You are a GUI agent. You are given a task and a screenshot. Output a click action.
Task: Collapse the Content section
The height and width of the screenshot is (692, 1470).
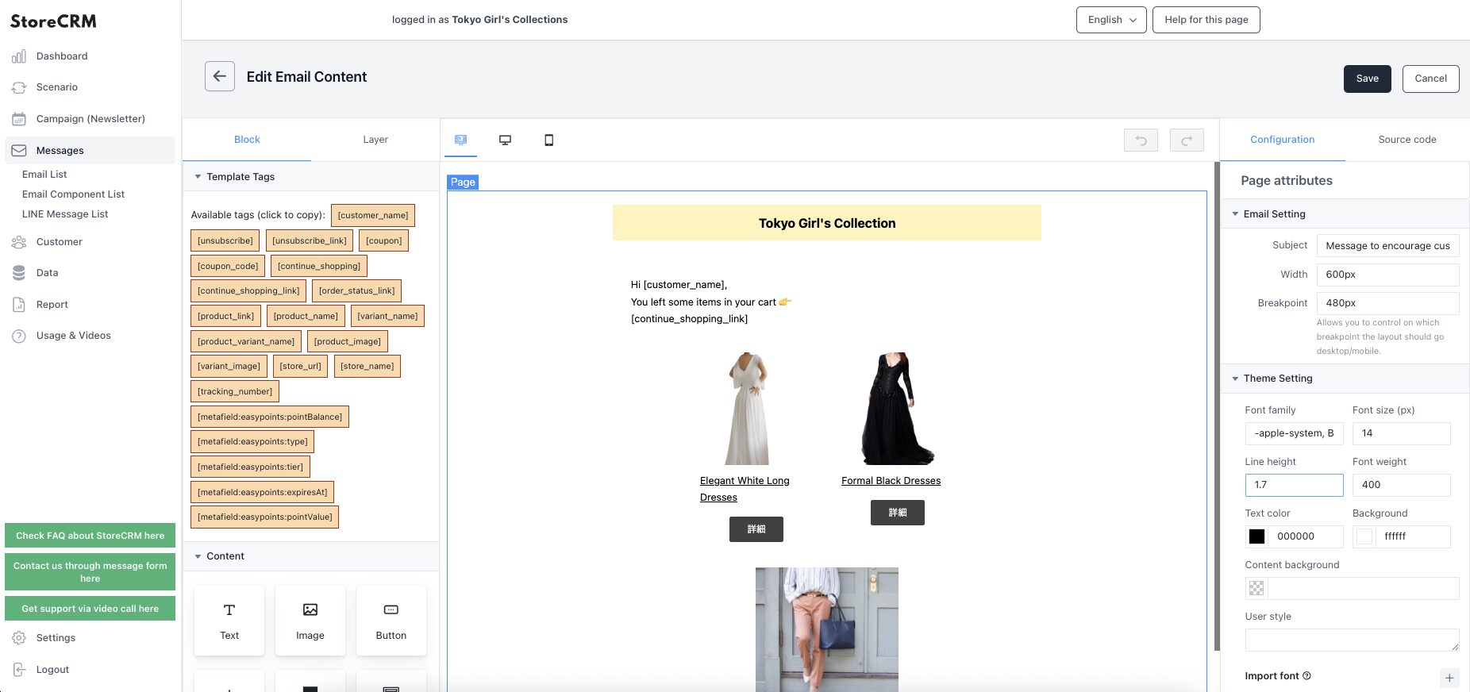(198, 556)
